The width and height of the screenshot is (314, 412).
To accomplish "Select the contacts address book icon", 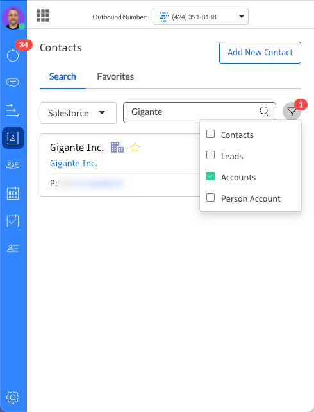I will (13, 138).
